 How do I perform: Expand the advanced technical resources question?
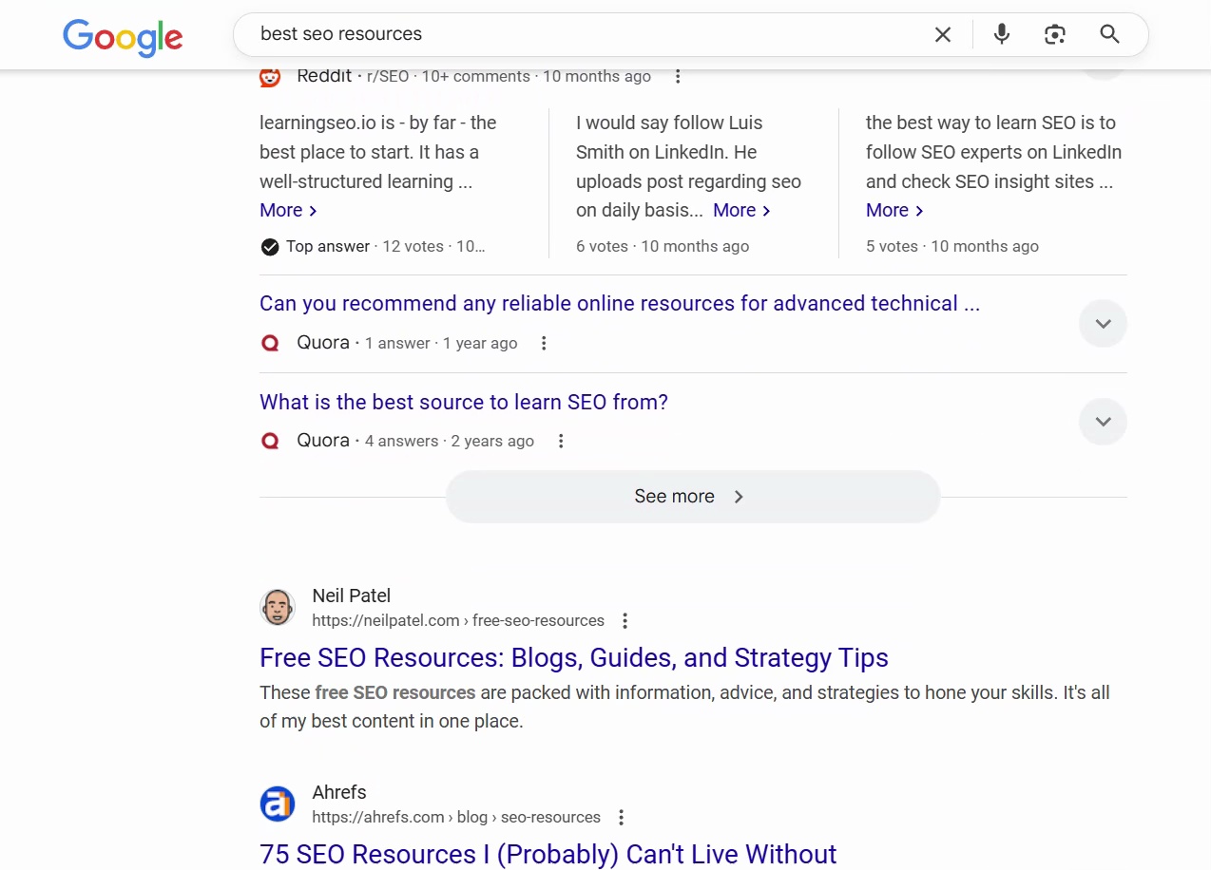click(x=1104, y=324)
